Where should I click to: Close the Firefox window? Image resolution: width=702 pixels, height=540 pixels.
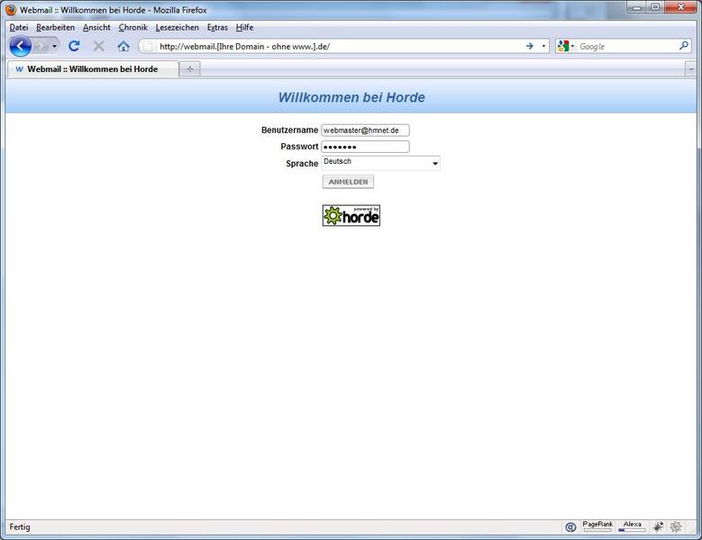(681, 7)
